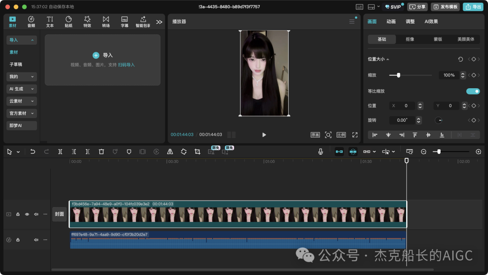
Task: Hide the video track with eye icon
Action: [x=27, y=214]
